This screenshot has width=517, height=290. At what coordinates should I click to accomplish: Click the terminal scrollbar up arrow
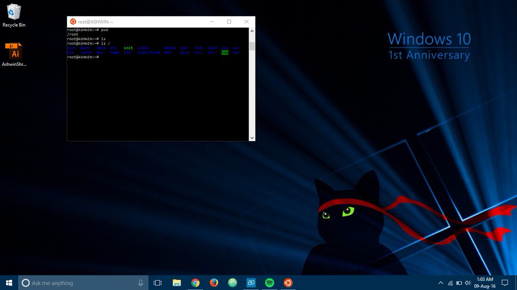(x=252, y=31)
